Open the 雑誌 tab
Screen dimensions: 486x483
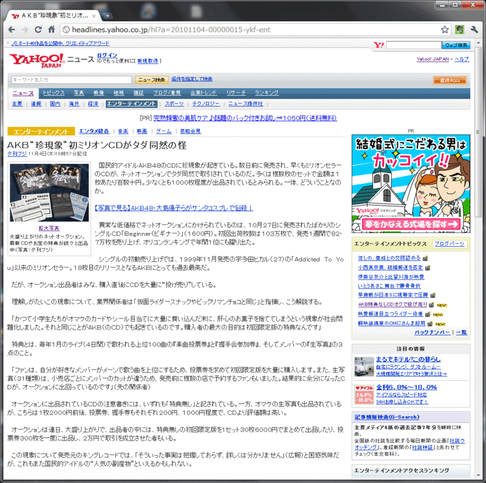139,93
